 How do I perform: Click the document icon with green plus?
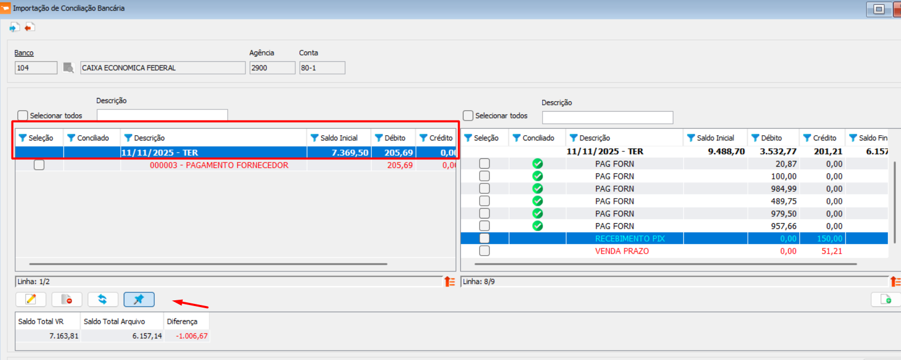pyautogui.click(x=886, y=299)
